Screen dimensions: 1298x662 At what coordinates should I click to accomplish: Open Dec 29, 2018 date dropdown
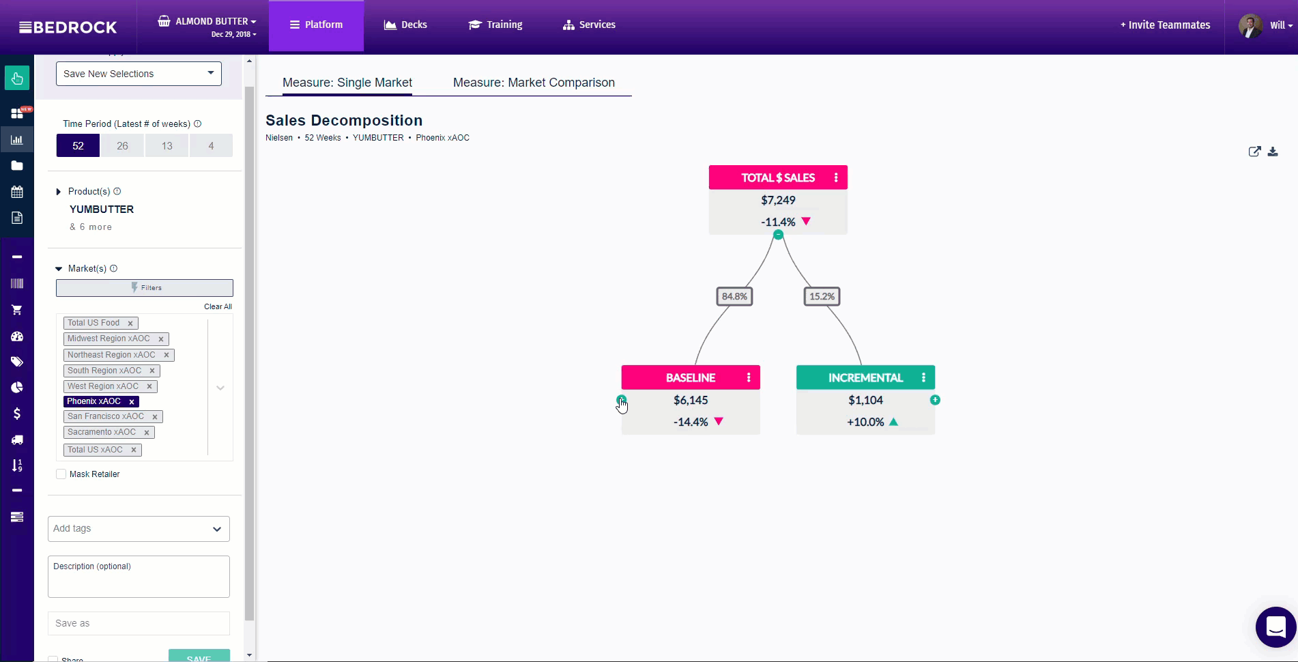[234, 34]
